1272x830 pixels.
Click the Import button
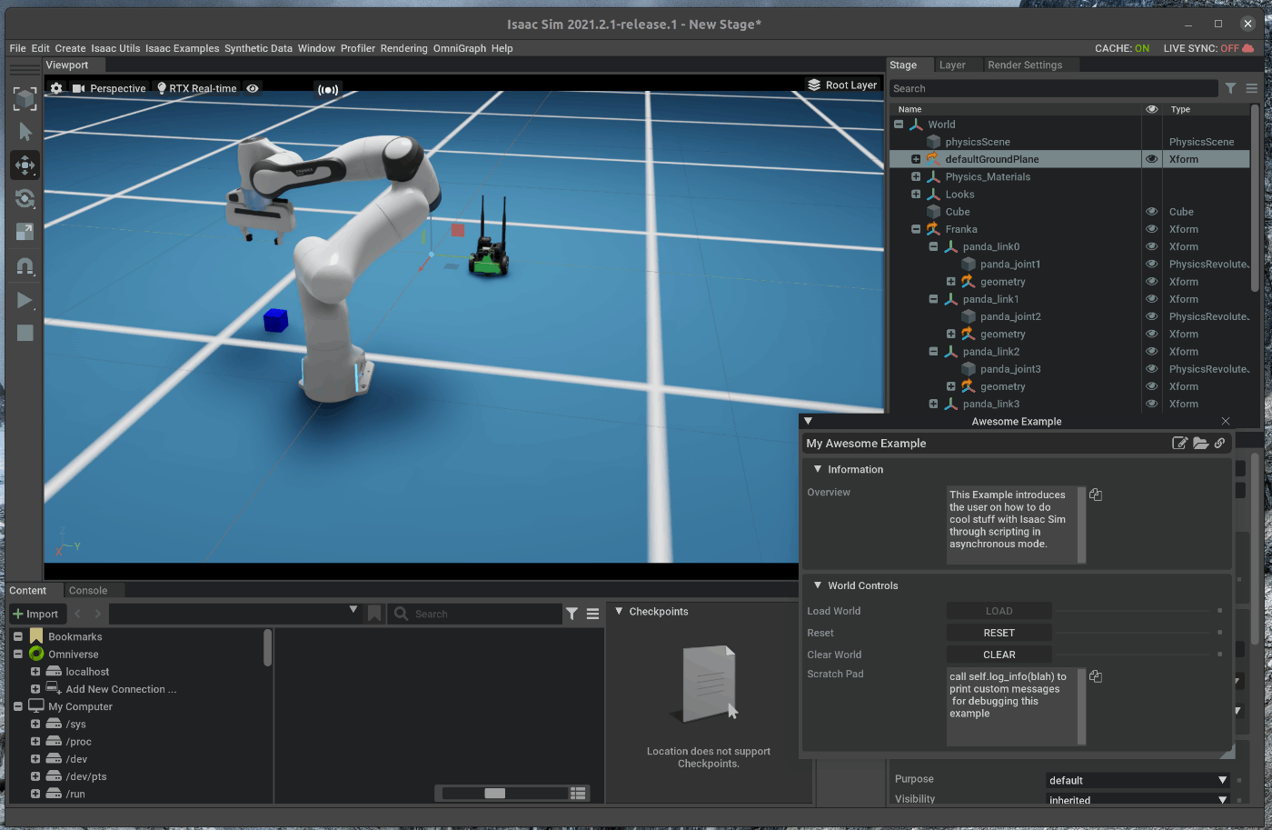point(36,614)
